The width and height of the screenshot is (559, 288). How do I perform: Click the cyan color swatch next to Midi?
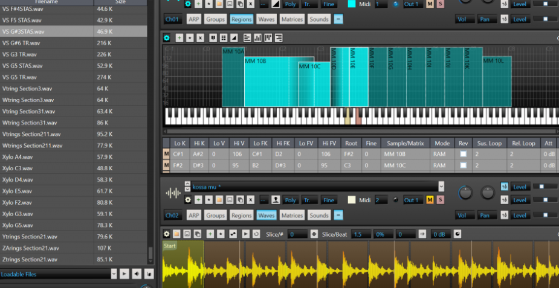352,4
